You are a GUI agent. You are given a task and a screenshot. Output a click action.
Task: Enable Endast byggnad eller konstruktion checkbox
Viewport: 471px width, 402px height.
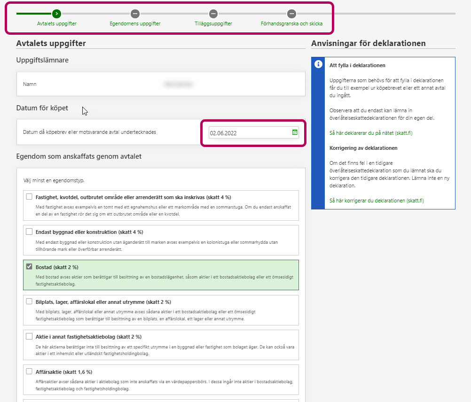29,232
